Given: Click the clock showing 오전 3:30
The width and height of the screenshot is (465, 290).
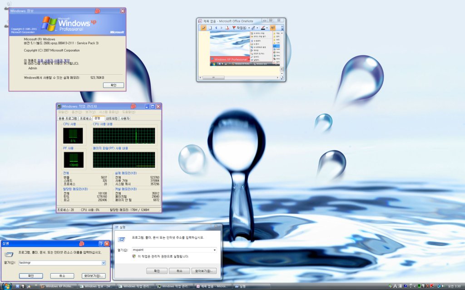Looking at the screenshot, I should (x=454, y=286).
